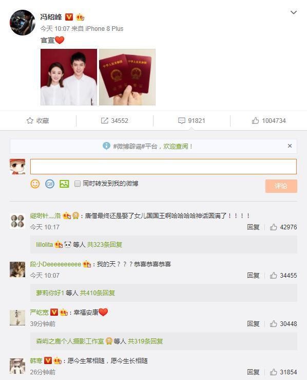Open the 收藏 favorites tab

pyautogui.click(x=38, y=121)
